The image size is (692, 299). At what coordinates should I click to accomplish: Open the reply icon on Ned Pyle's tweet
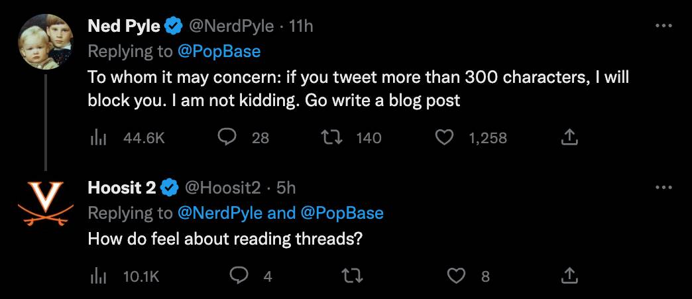(x=228, y=137)
